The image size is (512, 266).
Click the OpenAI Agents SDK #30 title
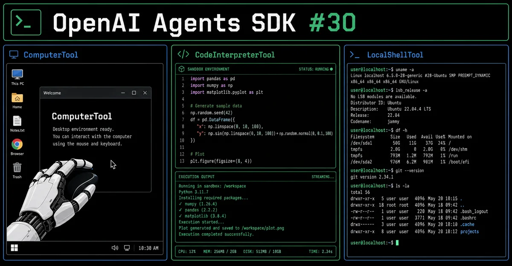(204, 22)
